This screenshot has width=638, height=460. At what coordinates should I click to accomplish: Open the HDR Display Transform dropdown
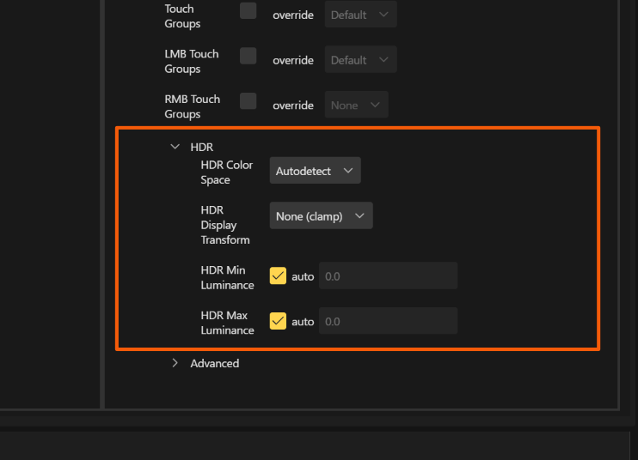coord(321,216)
